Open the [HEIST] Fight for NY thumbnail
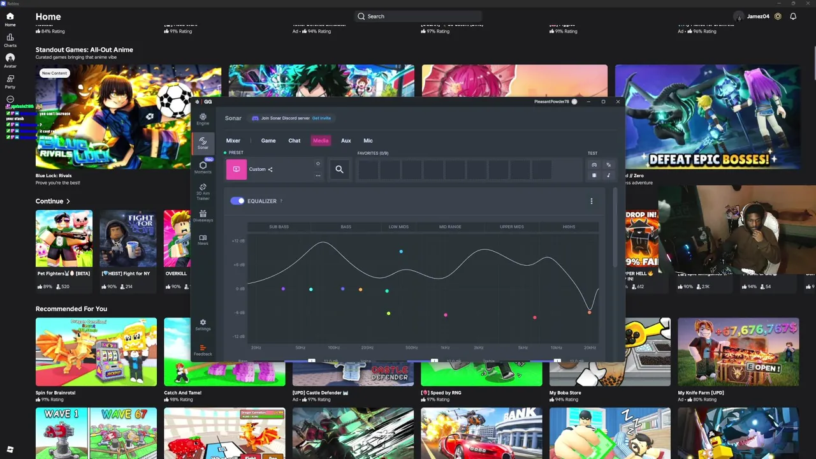This screenshot has width=816, height=459. point(128,238)
